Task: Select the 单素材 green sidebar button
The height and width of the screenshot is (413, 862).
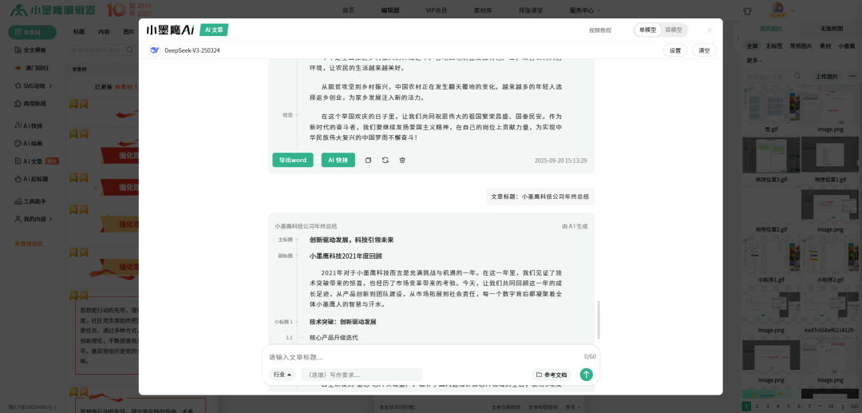Action: (33, 33)
